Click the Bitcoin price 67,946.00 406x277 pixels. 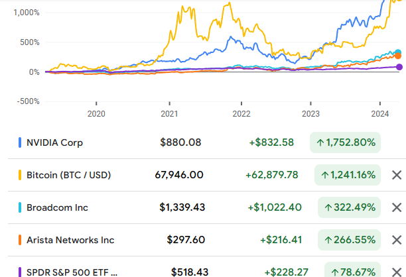click(179, 175)
